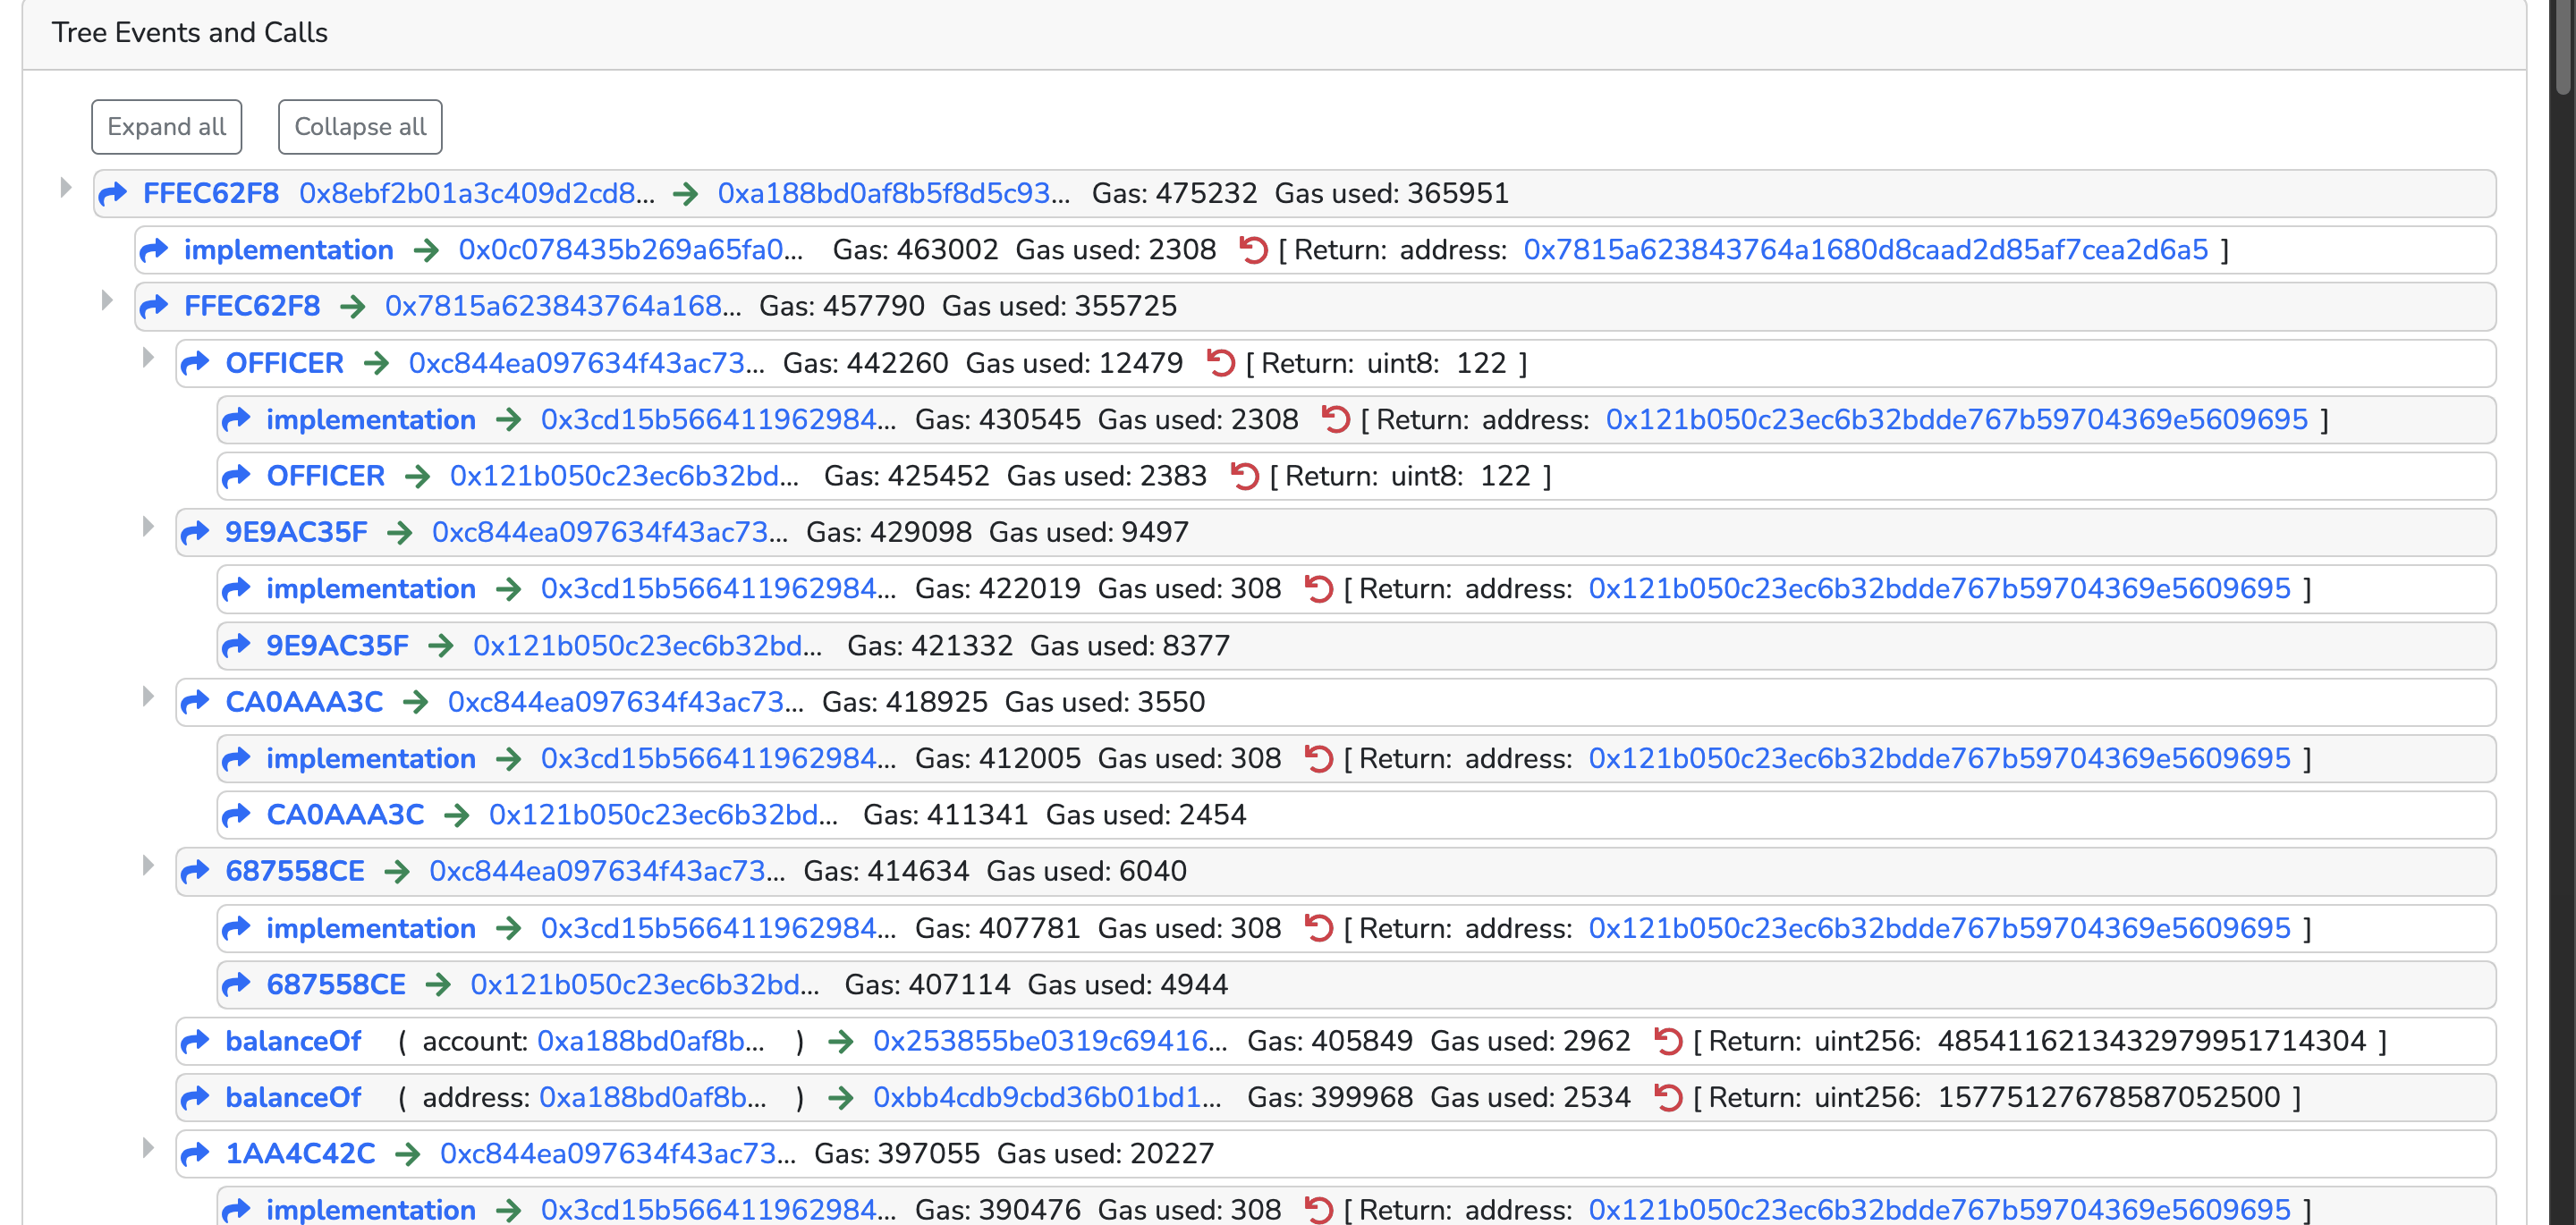Click the balanceOf function with account parameter

pyautogui.click(x=293, y=1041)
